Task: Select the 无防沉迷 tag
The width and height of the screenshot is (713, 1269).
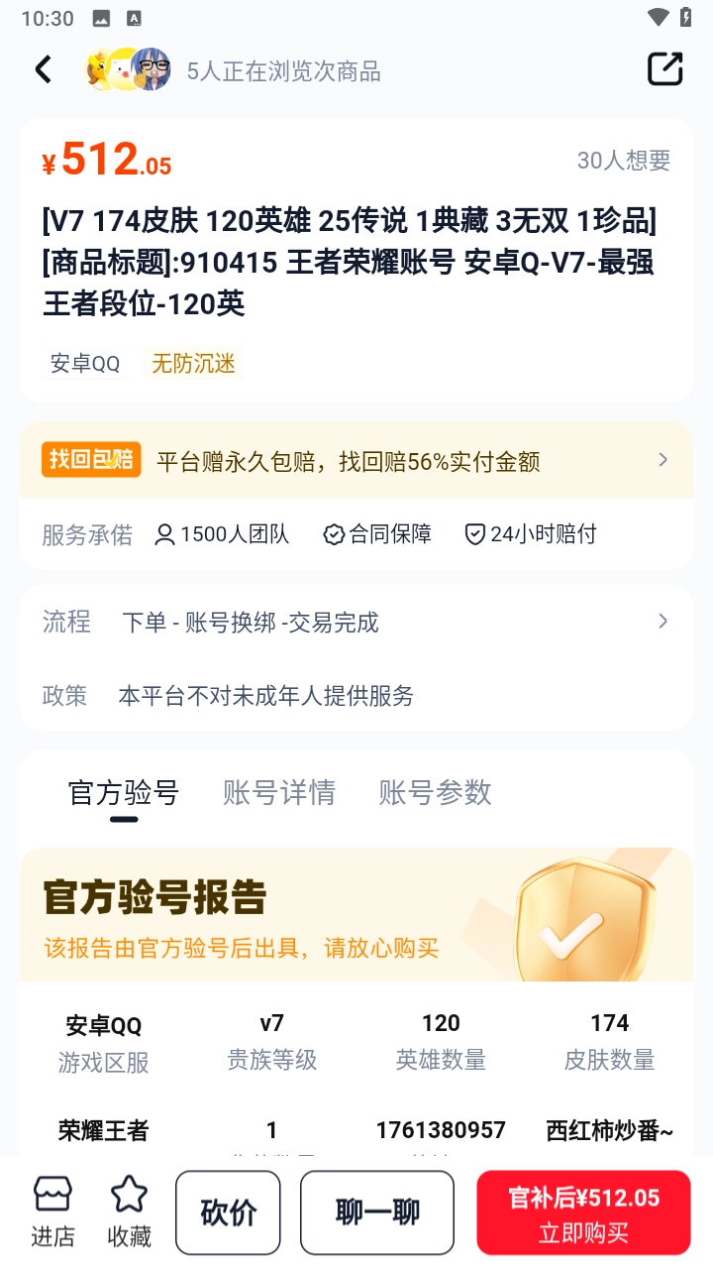Action: 193,364
